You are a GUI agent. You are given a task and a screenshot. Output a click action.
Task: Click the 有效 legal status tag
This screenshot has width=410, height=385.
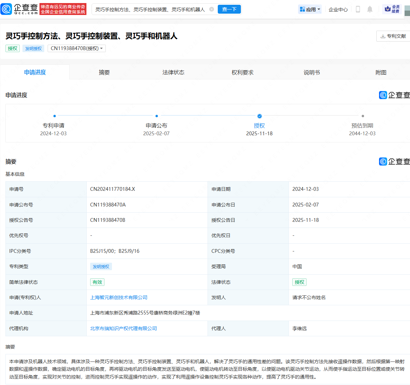click(97, 282)
